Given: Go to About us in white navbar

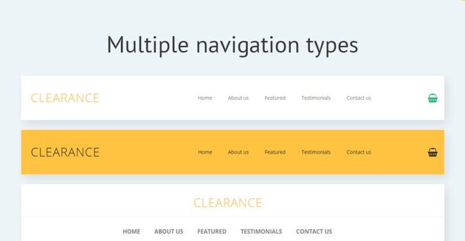Looking at the screenshot, I should coord(238,98).
